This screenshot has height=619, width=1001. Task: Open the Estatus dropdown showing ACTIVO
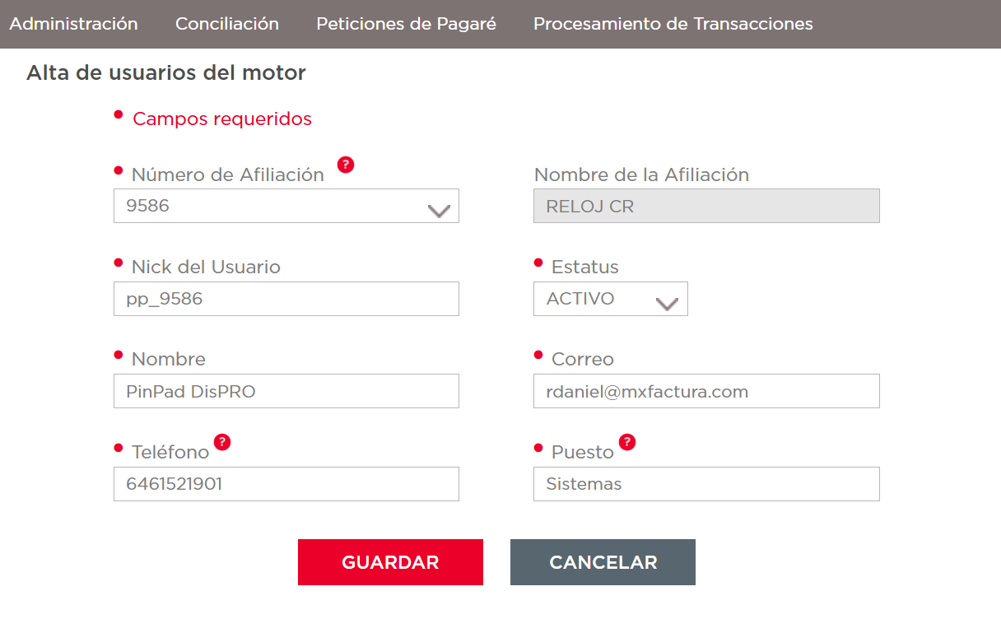click(x=610, y=300)
